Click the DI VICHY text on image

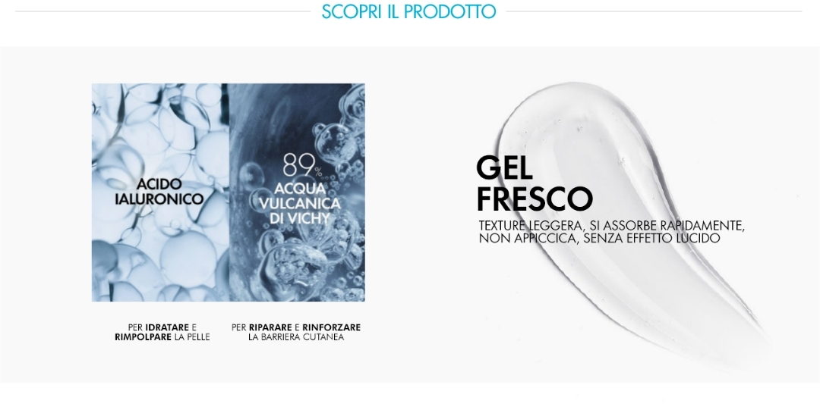(x=300, y=218)
